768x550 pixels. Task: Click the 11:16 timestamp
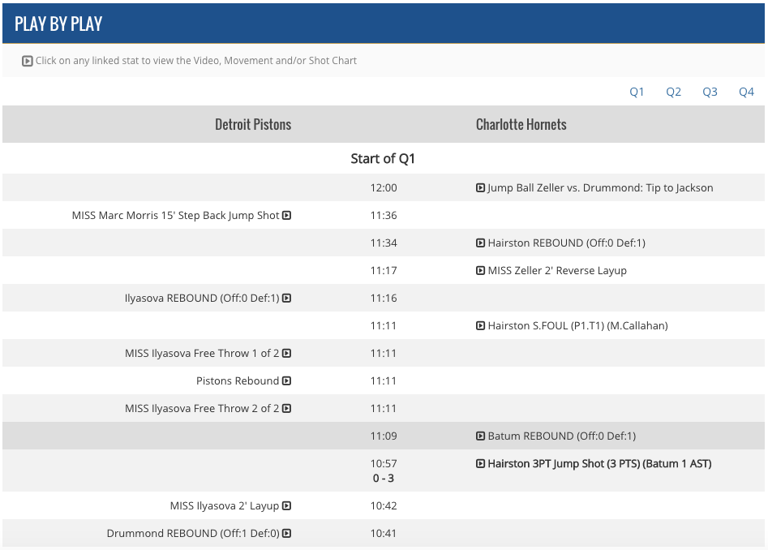[384, 298]
